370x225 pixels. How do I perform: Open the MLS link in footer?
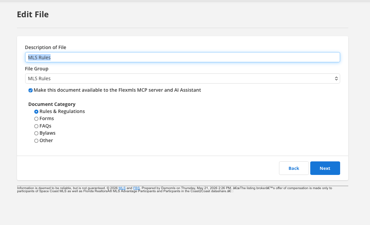pos(122,188)
